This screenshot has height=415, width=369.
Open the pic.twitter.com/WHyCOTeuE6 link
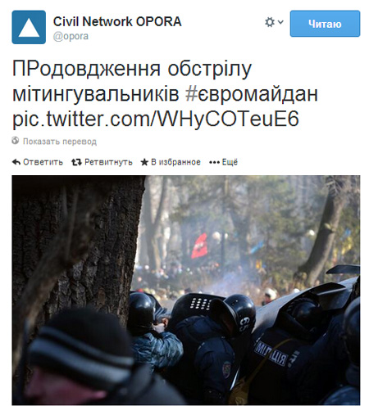coord(156,119)
